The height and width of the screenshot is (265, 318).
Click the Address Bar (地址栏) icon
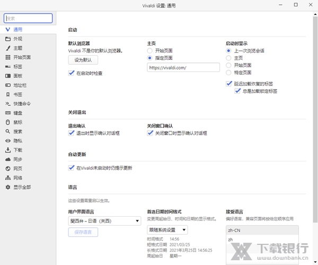[8, 85]
